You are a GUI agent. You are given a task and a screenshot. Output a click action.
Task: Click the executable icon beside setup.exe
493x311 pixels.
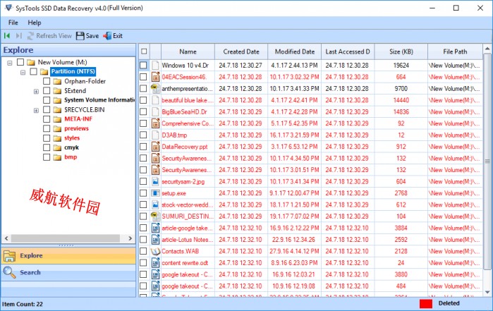tap(156, 193)
